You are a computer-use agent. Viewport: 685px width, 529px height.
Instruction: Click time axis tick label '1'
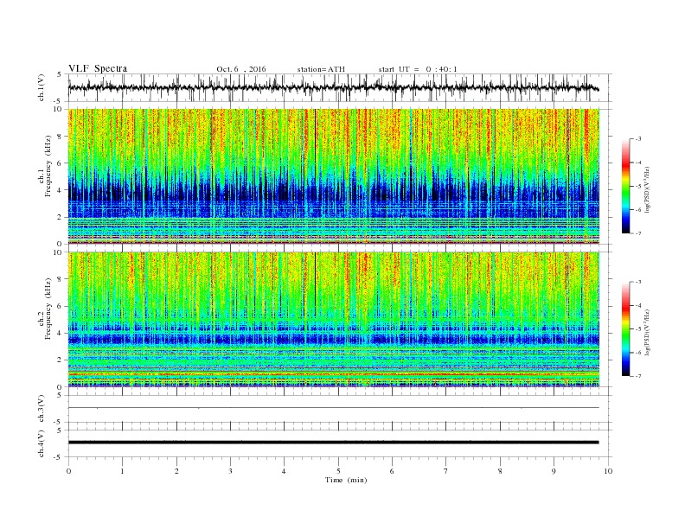point(122,471)
